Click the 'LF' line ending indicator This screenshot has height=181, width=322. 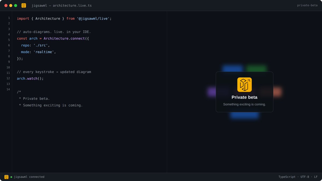[316, 177]
